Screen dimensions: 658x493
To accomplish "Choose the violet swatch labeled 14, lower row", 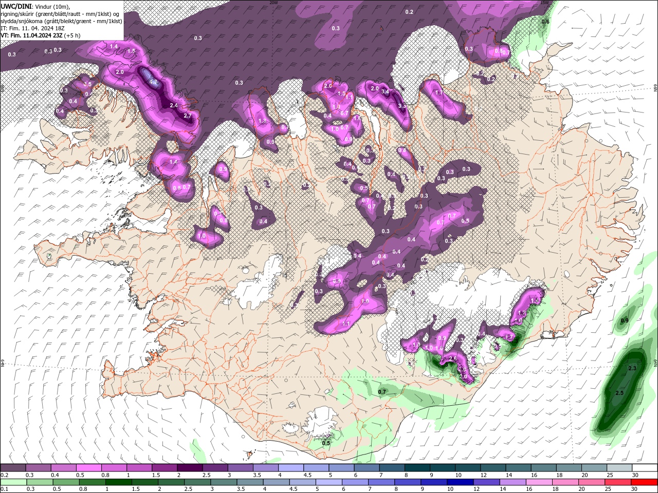I will [x=512, y=482].
